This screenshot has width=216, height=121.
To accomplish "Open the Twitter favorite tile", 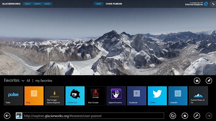I will [157, 96].
